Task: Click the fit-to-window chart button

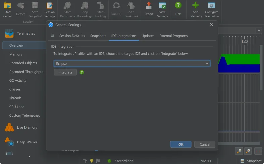Action: click(258, 151)
